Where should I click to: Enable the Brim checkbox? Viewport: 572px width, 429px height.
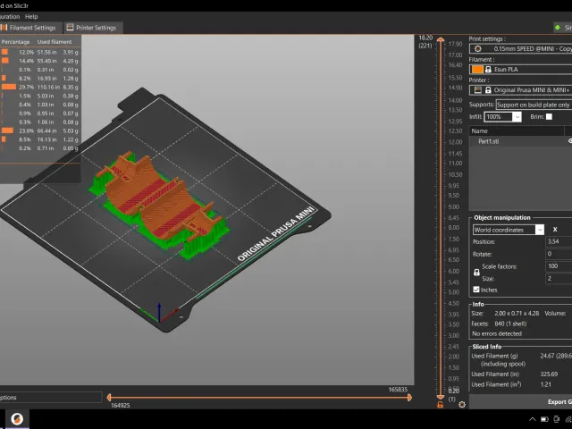coord(549,117)
